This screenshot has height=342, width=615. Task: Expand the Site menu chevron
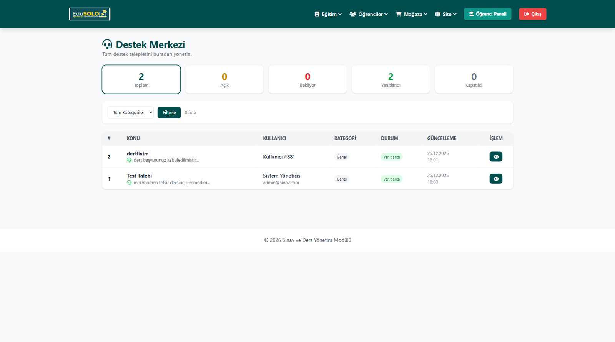pyautogui.click(x=455, y=14)
